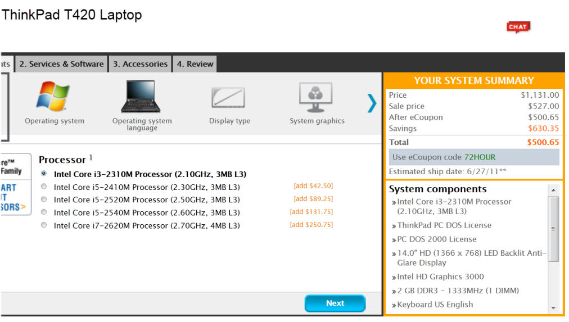Go to the Review tab
The image size is (569, 322).
pyautogui.click(x=195, y=64)
